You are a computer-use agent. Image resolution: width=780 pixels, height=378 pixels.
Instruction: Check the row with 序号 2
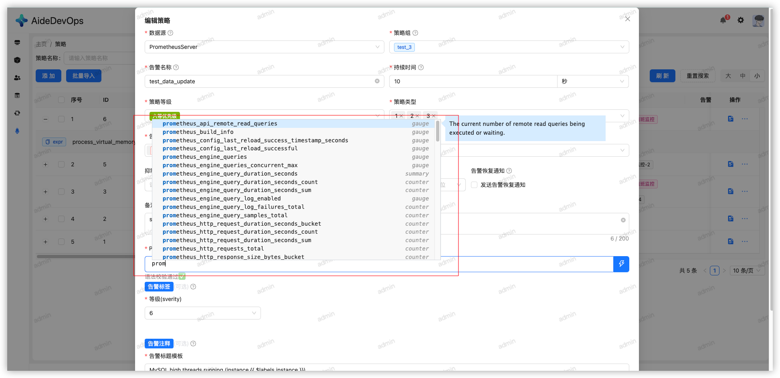pos(61,164)
